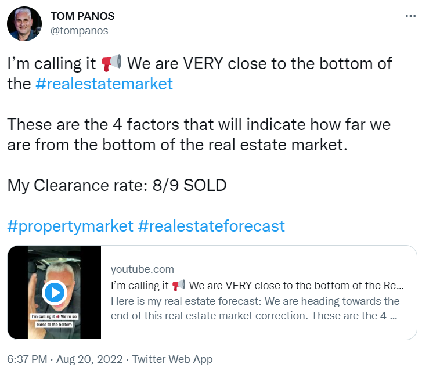Click the 'We are VERY close' opening sentence
The image size is (422, 371).
pos(259,63)
